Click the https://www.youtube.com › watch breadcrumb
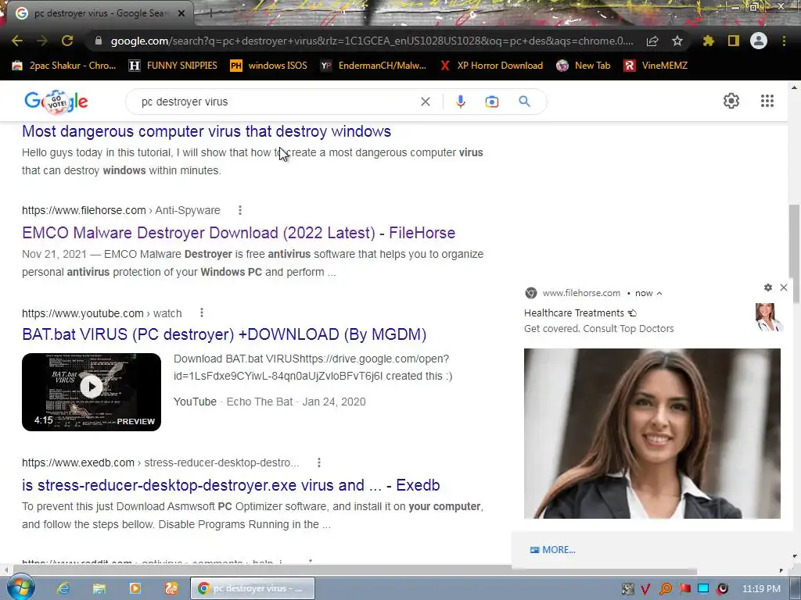This screenshot has width=801, height=600. tap(102, 313)
